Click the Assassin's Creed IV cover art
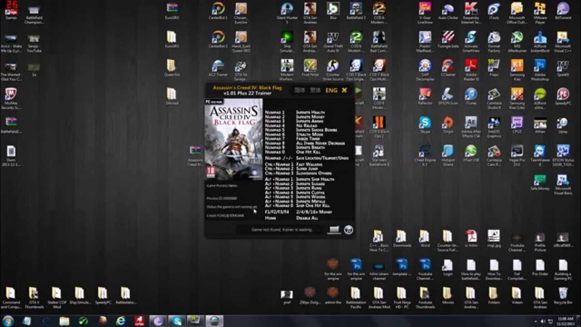Image resolution: width=581 pixels, height=327 pixels. 234,139
